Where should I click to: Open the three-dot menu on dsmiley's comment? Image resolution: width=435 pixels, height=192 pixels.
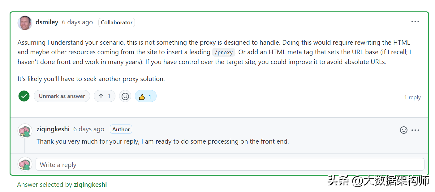(x=415, y=22)
